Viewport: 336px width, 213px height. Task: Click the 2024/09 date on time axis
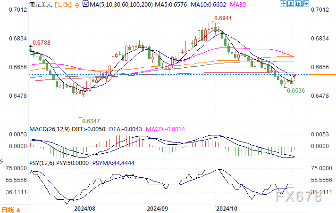tap(158, 207)
